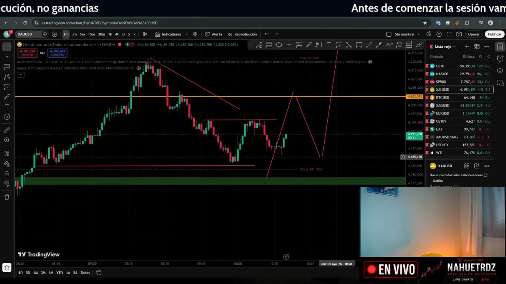Viewport: 506px width, 284px height.
Task: Select the D daily timeframe
Action: (x=123, y=34)
